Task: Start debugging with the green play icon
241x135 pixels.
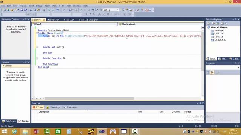Action: [x=81, y=10]
